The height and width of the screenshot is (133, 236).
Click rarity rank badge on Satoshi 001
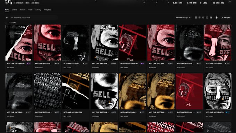click(x=228, y=112)
